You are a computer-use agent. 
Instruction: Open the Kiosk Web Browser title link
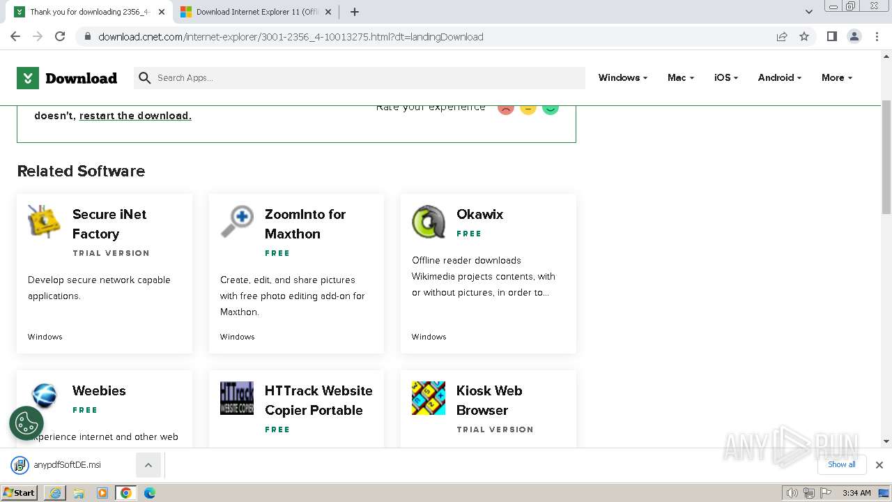point(489,400)
